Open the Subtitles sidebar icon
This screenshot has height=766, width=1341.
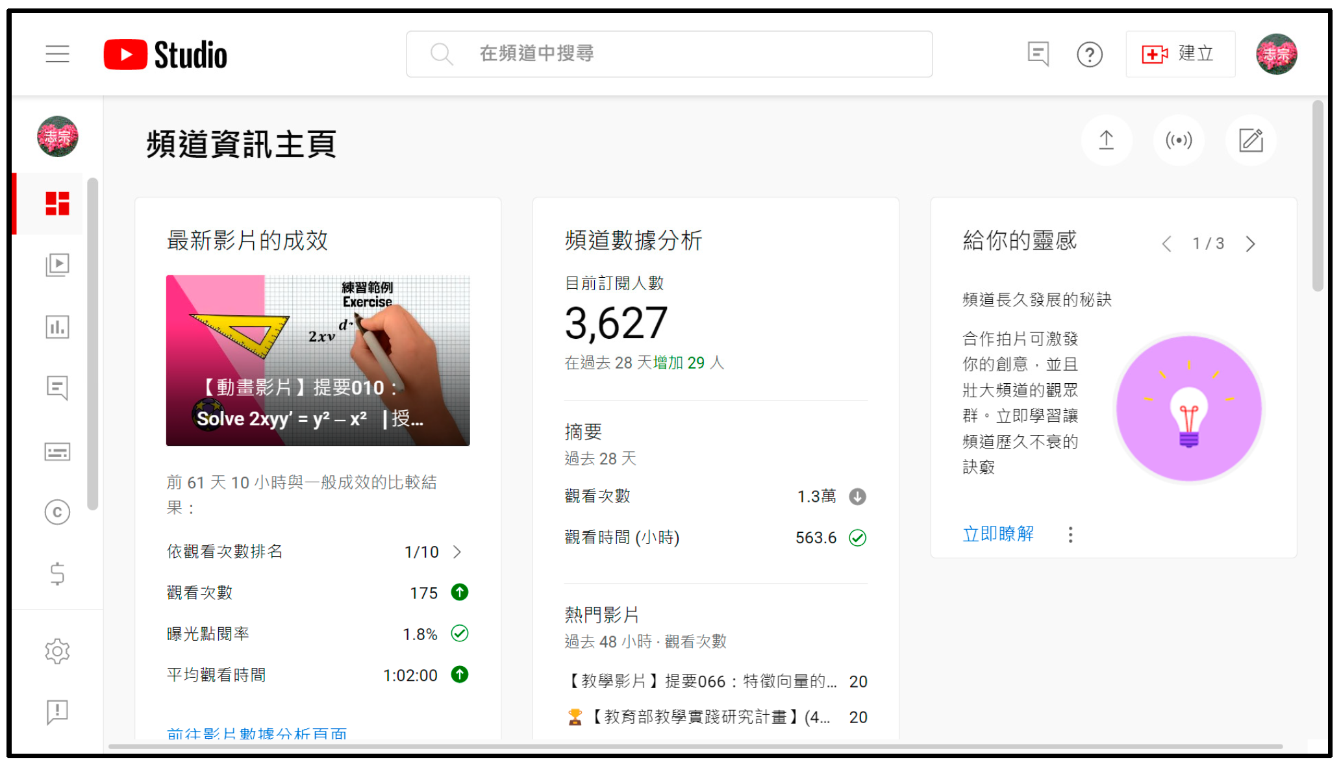click(x=57, y=451)
